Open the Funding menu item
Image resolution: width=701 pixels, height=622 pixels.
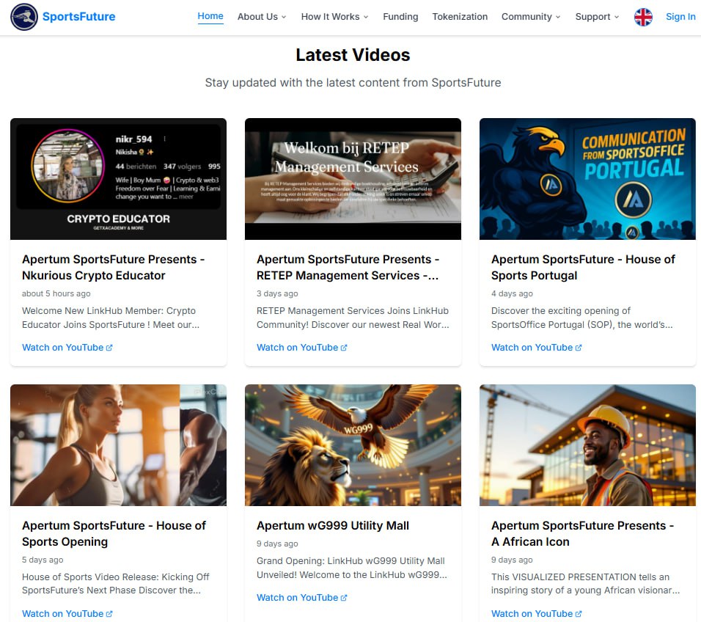pyautogui.click(x=400, y=17)
